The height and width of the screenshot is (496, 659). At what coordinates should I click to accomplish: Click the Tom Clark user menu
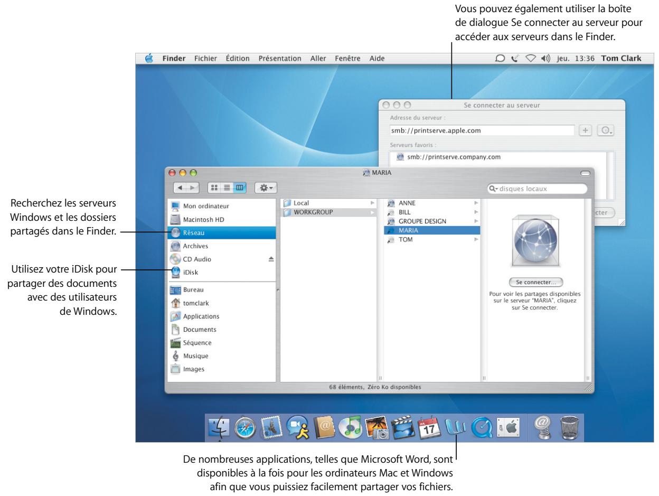tap(621, 59)
